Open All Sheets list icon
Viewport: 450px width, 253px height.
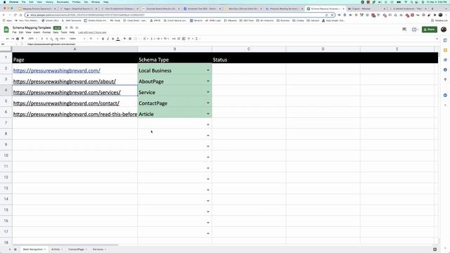[x=15, y=249]
